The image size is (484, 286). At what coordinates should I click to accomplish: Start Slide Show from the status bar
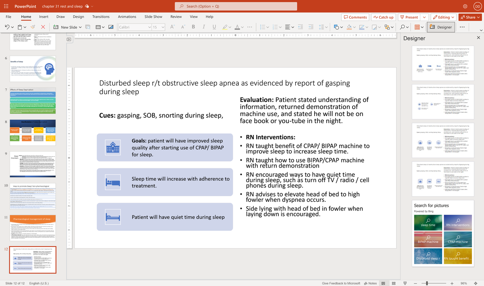click(405, 283)
